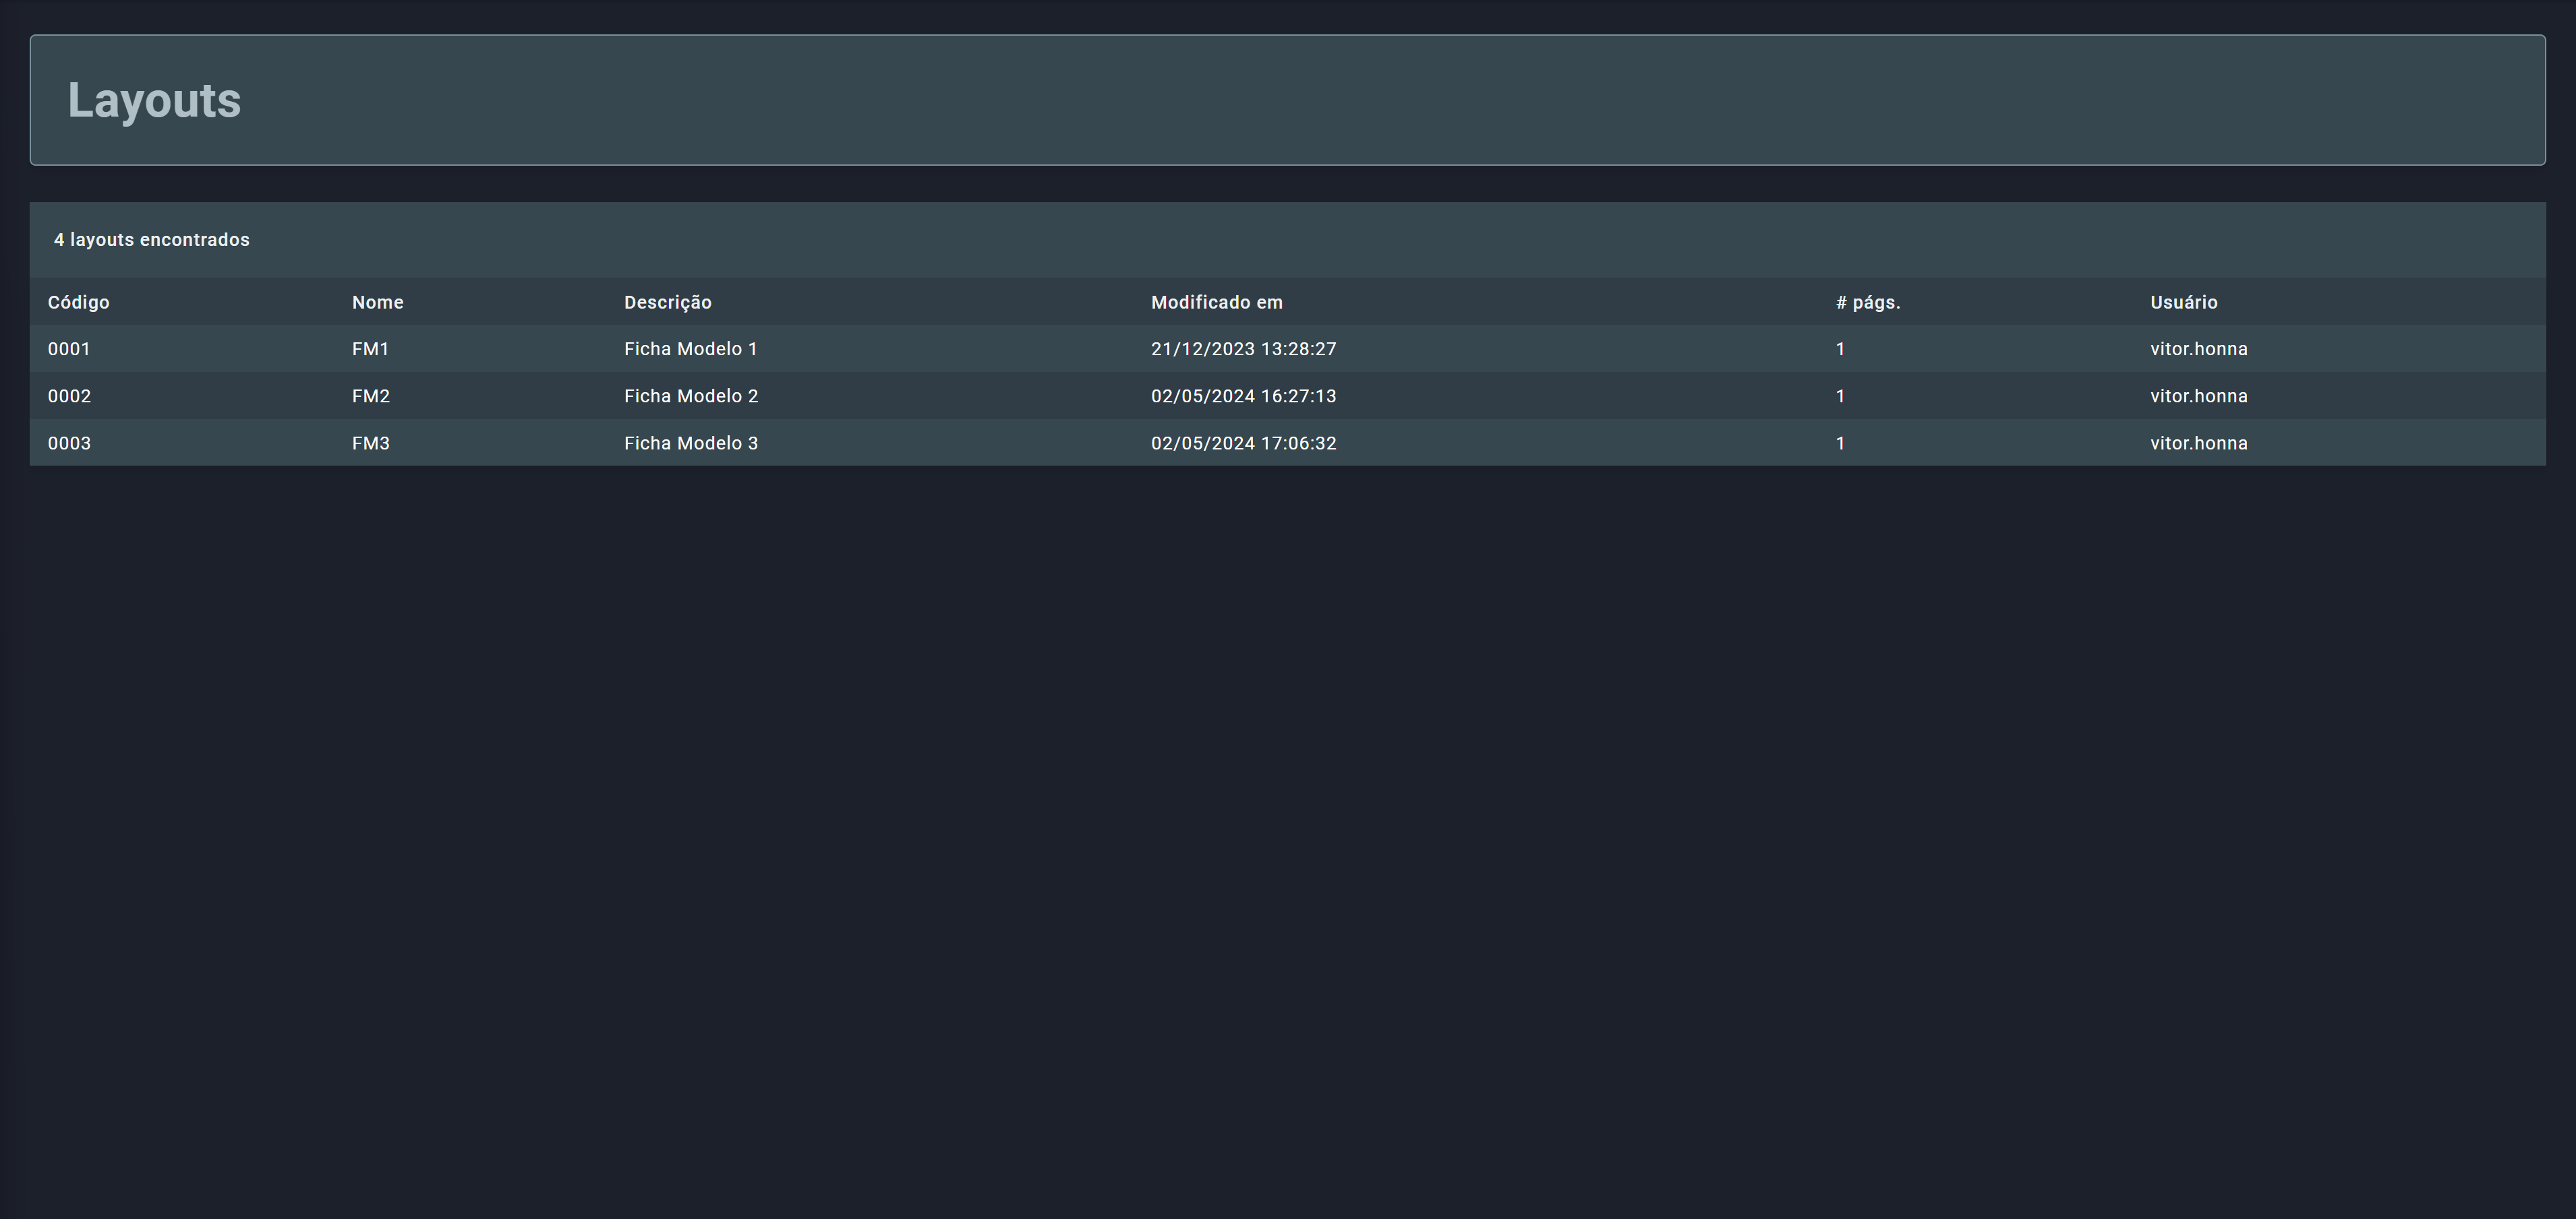2576x1219 pixels.
Task: Click the date 02/05/2024 16:27:13
Action: 1244,396
